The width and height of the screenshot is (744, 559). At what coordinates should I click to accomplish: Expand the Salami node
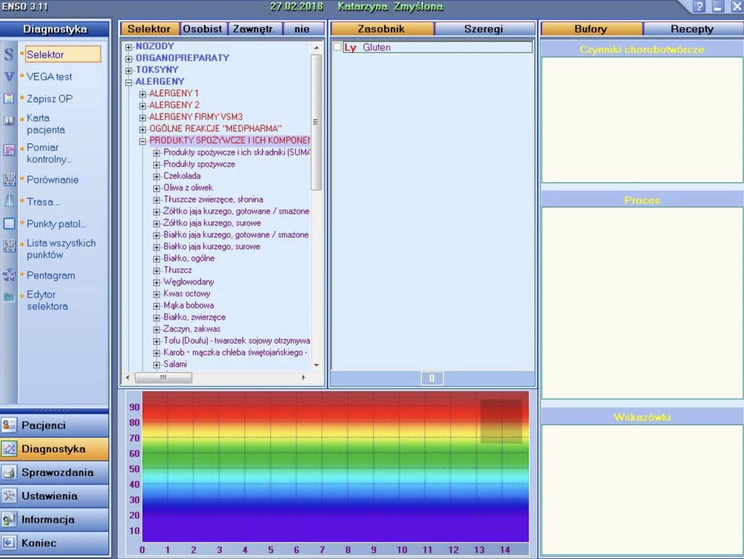157,365
